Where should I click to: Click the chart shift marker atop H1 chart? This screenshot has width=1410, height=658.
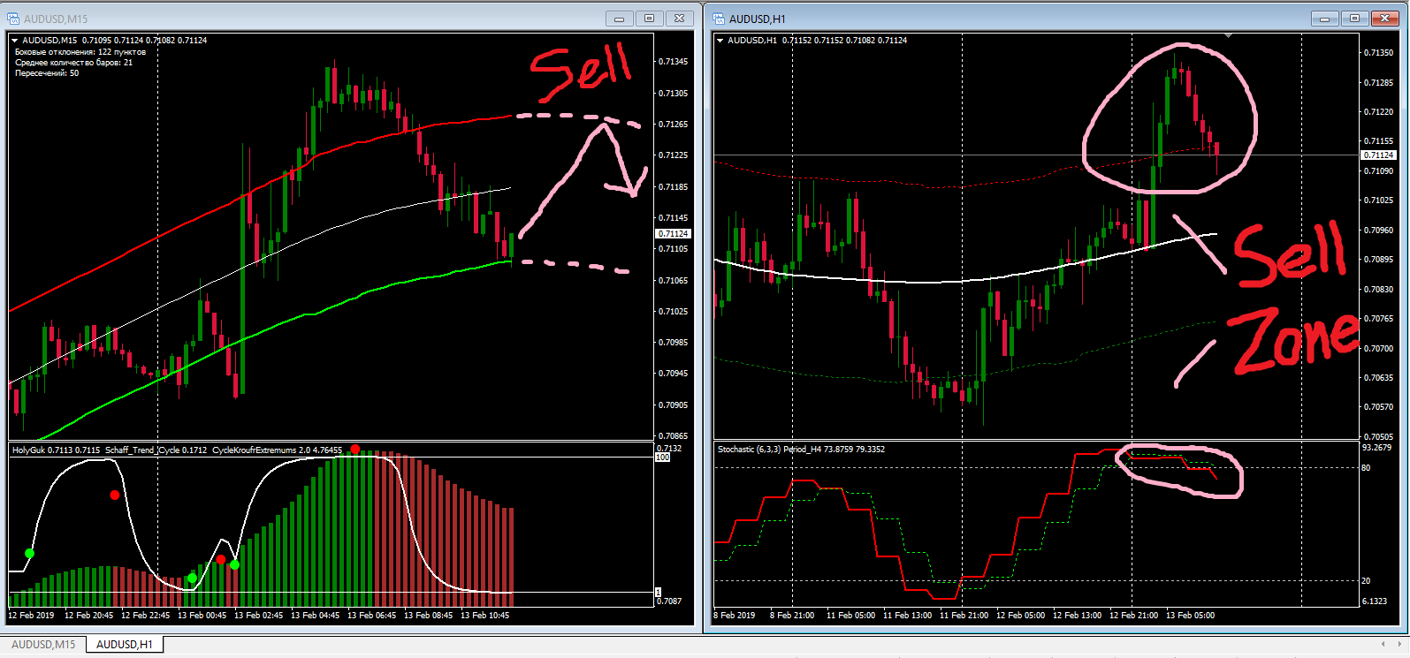pos(1229,36)
